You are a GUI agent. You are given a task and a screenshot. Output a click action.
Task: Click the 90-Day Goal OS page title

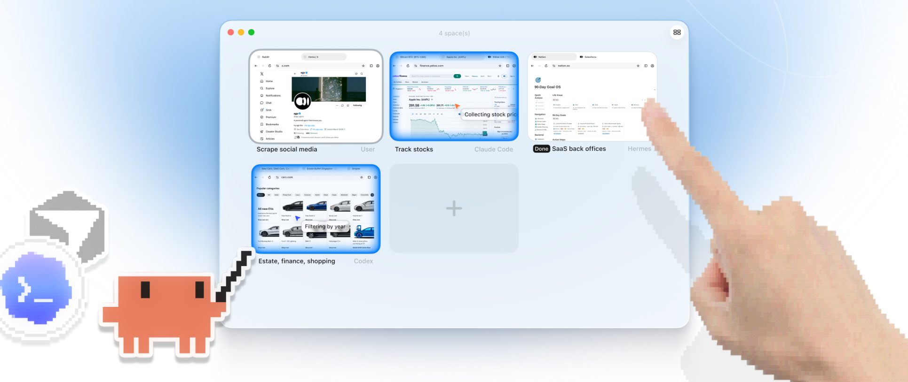coord(547,87)
